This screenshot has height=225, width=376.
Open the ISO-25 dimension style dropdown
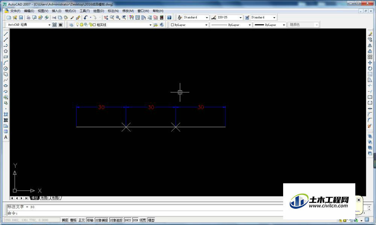(241, 18)
